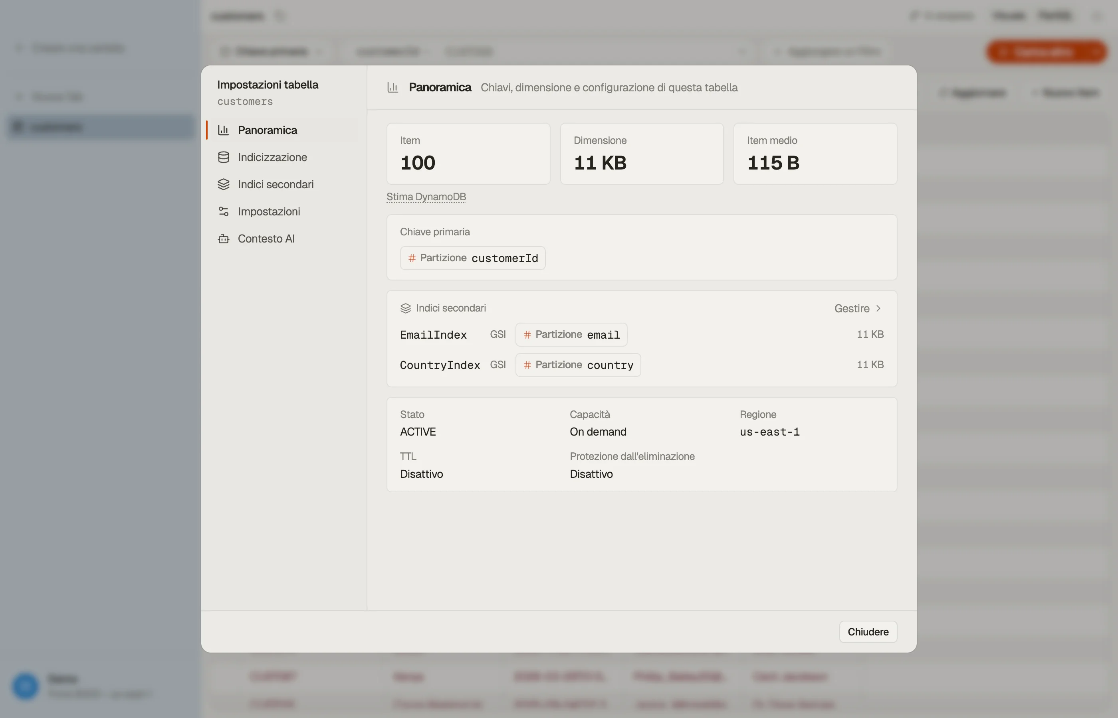Click the Indicizzazione database icon

[x=224, y=157]
